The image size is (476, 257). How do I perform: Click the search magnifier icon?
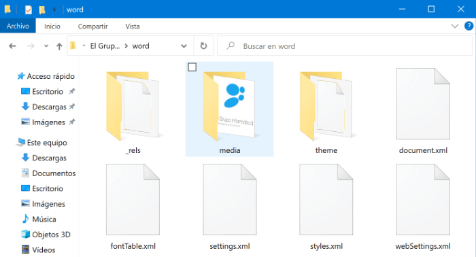click(x=231, y=46)
